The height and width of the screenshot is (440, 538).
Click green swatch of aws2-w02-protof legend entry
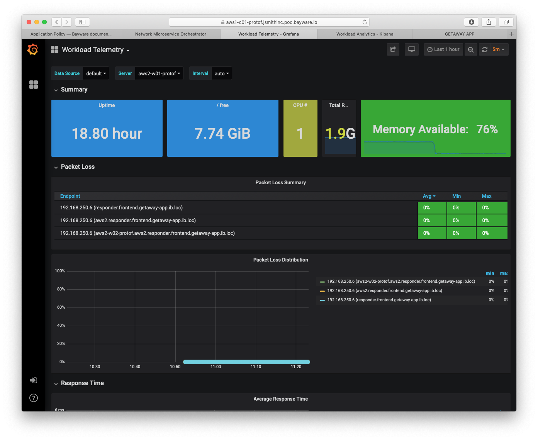pos(322,282)
